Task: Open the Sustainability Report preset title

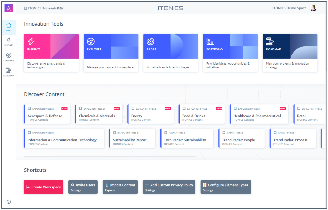Action: pos(130,140)
